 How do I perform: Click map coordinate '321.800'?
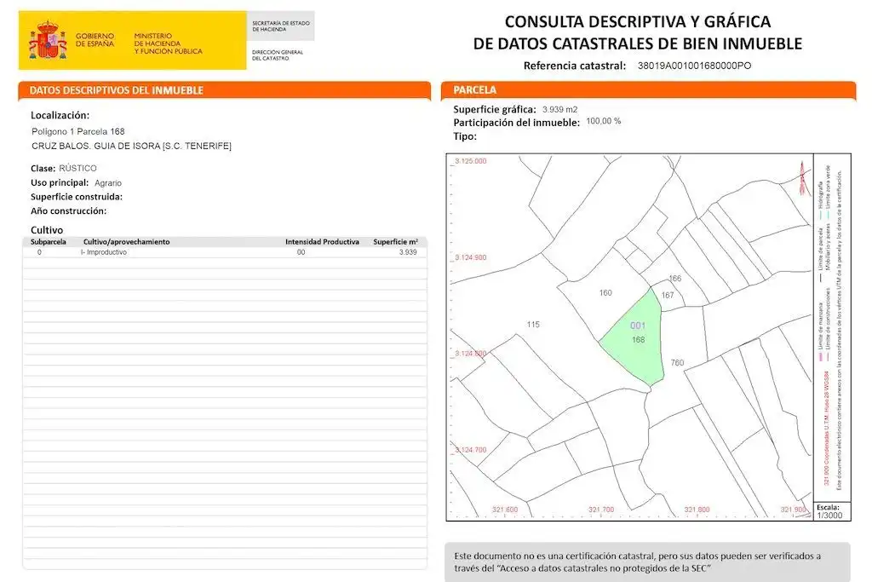697,510
